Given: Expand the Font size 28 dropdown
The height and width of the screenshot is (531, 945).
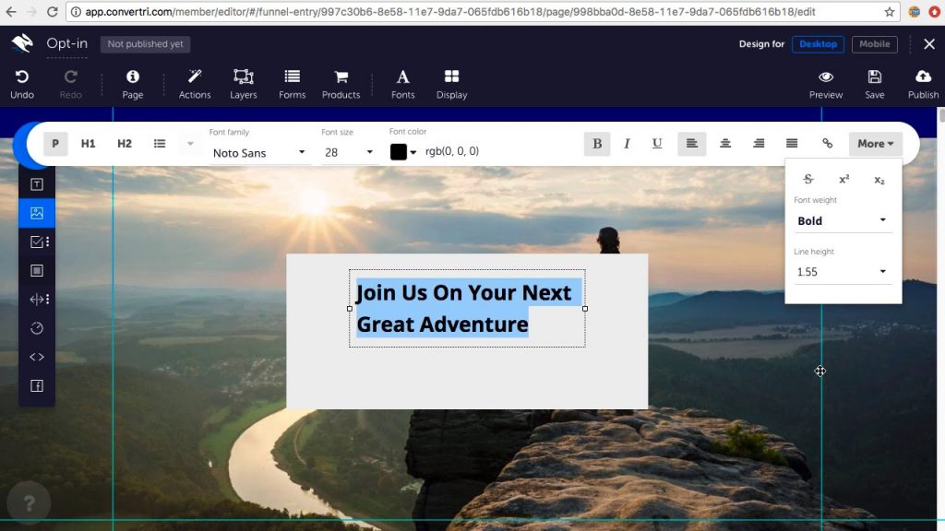Looking at the screenshot, I should [349, 153].
